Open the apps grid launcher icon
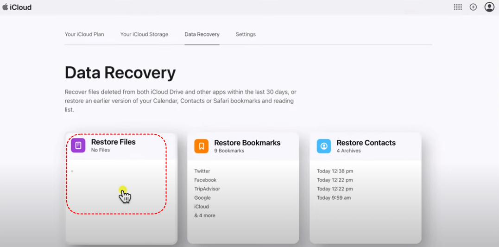Screen dimensions: 499x247 click(458, 7)
